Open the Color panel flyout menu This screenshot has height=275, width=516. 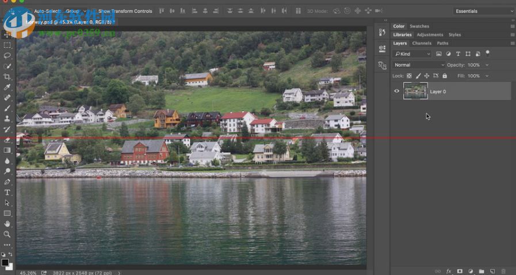(513, 26)
